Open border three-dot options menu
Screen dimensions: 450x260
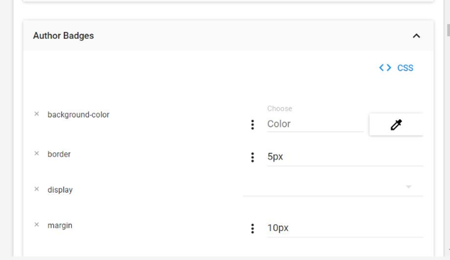pyautogui.click(x=252, y=157)
